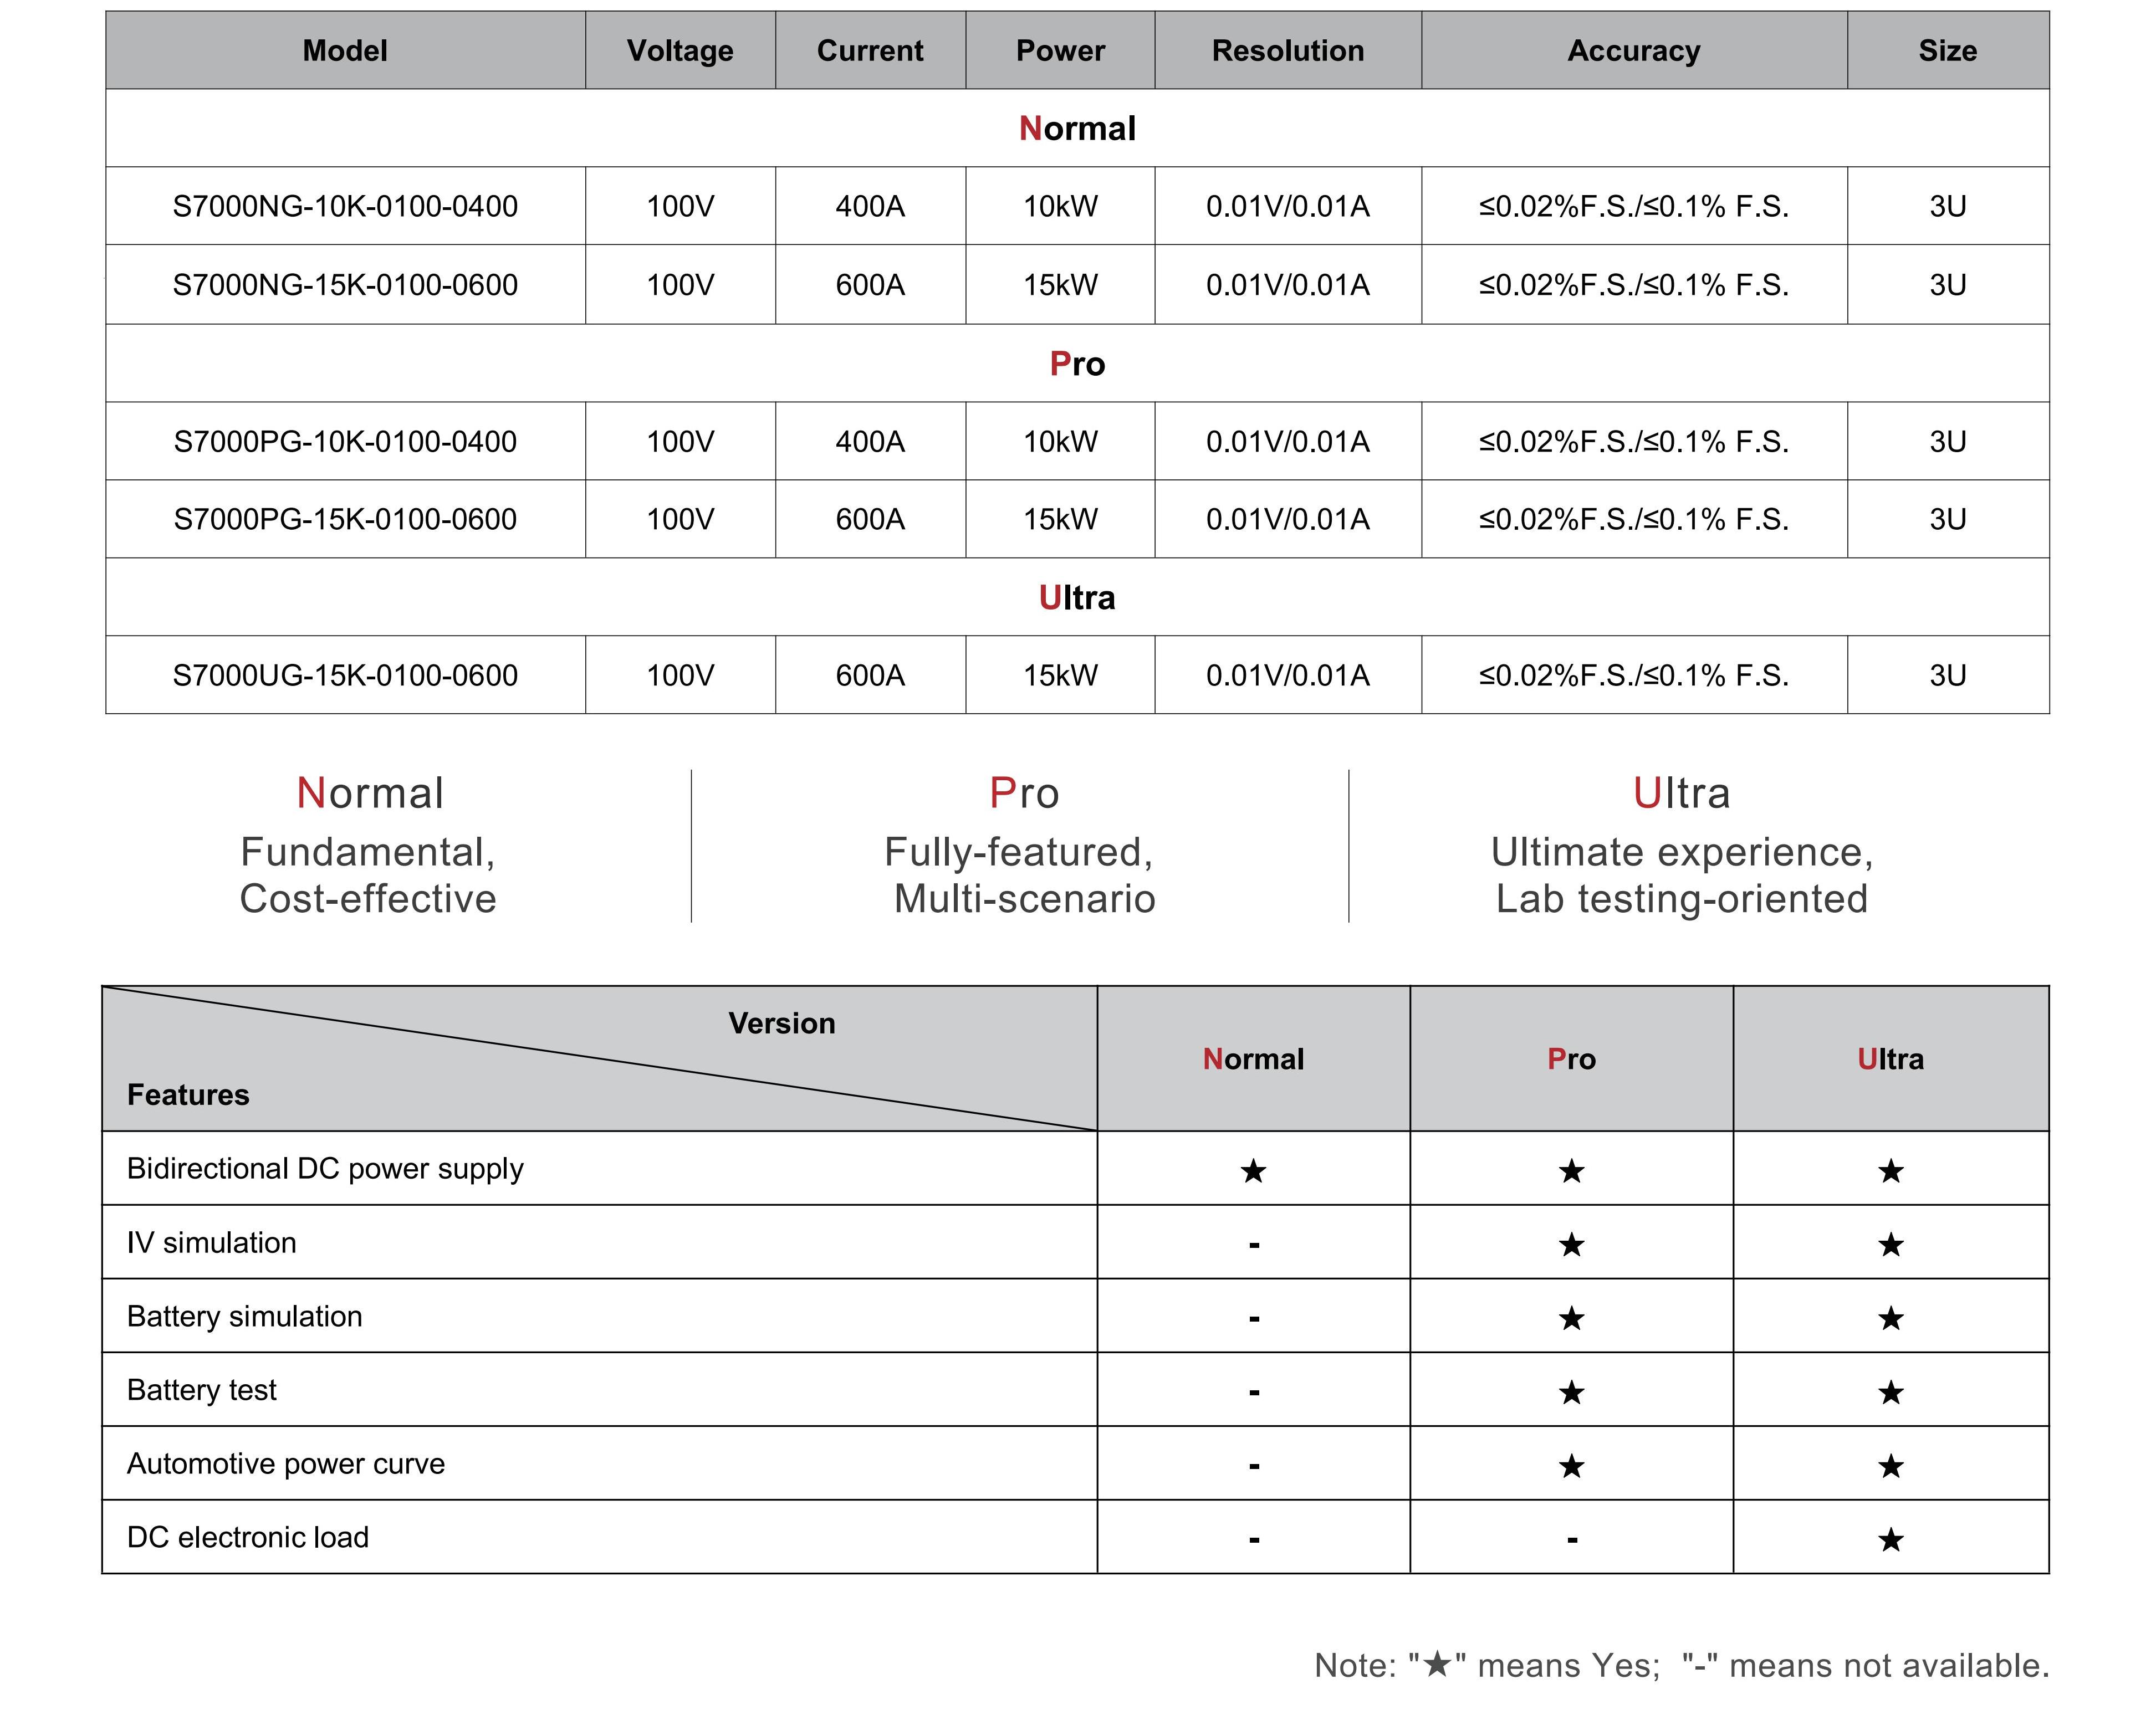Click the Resolution column header
The width and height of the screenshot is (2156, 1730).
click(x=1288, y=50)
